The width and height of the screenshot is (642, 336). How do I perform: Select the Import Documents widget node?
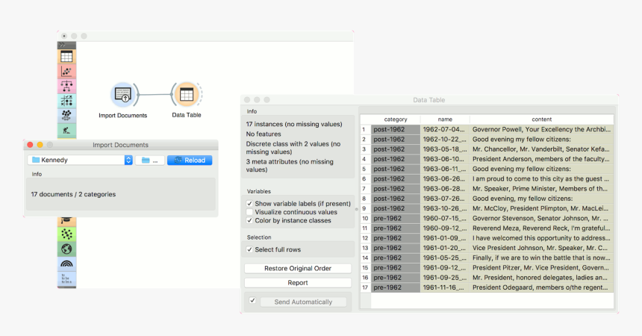(123, 95)
